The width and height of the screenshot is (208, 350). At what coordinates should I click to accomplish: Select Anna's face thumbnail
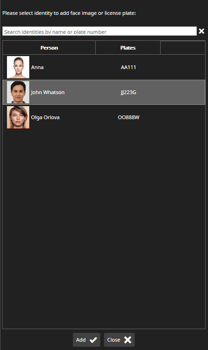click(x=18, y=67)
